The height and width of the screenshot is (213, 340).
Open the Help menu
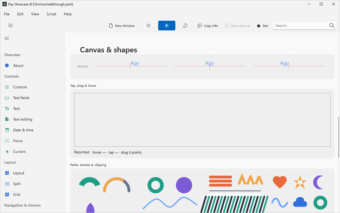68,14
